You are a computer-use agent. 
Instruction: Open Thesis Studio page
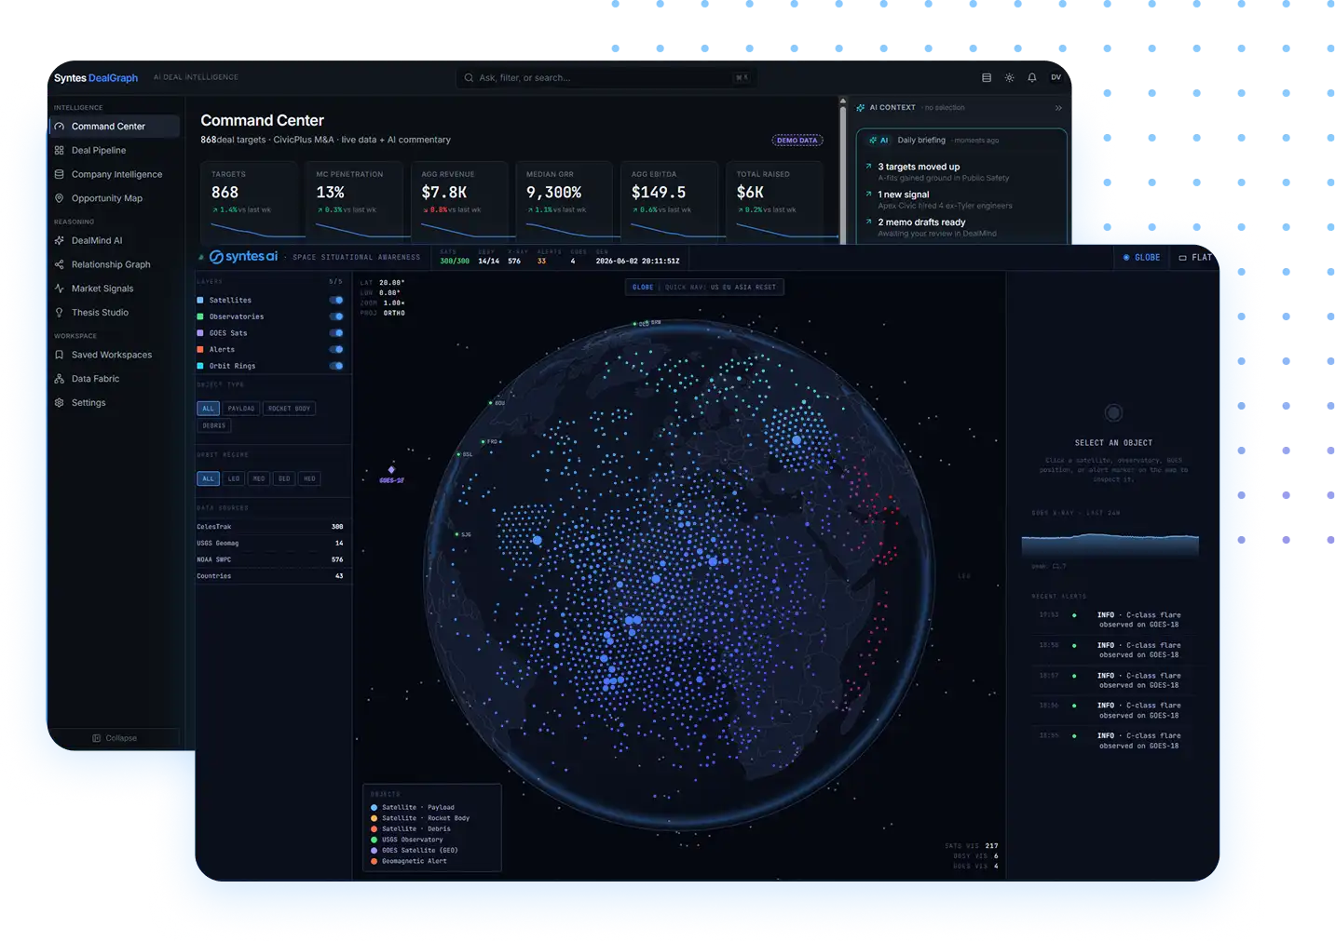coord(101,313)
